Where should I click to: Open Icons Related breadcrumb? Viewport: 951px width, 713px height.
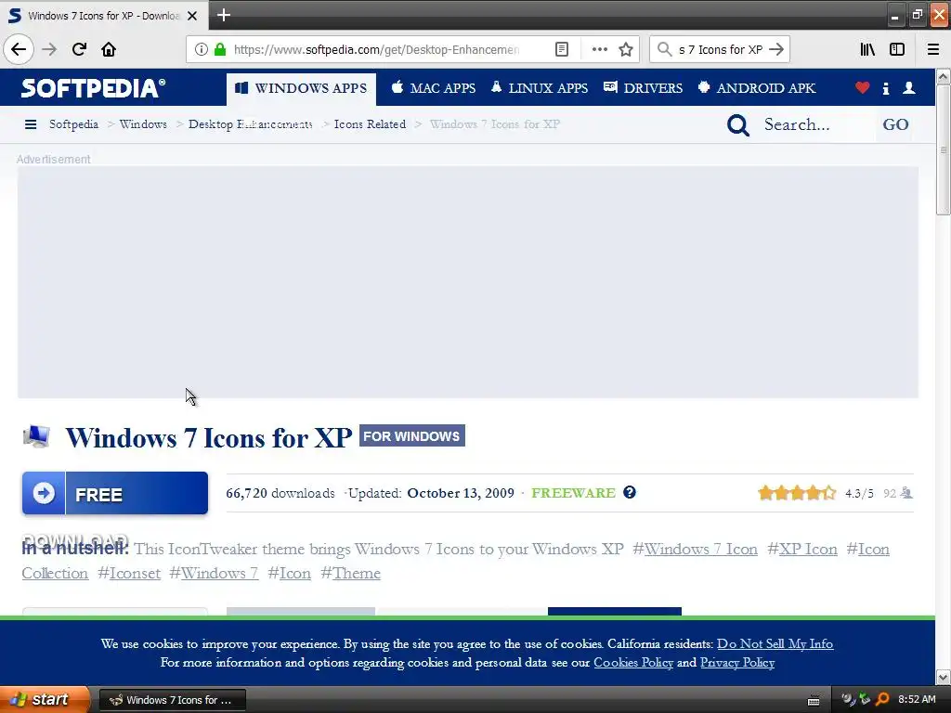tap(370, 124)
